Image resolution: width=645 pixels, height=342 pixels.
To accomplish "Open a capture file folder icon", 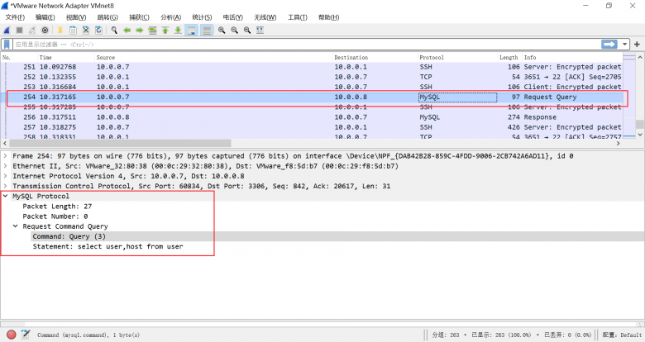I will pos(60,30).
